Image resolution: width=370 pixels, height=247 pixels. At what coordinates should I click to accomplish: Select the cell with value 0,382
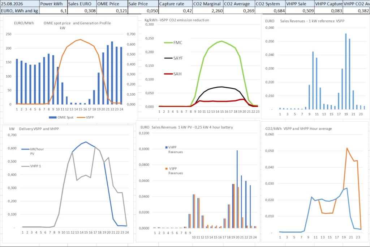pyautogui.click(x=357, y=11)
